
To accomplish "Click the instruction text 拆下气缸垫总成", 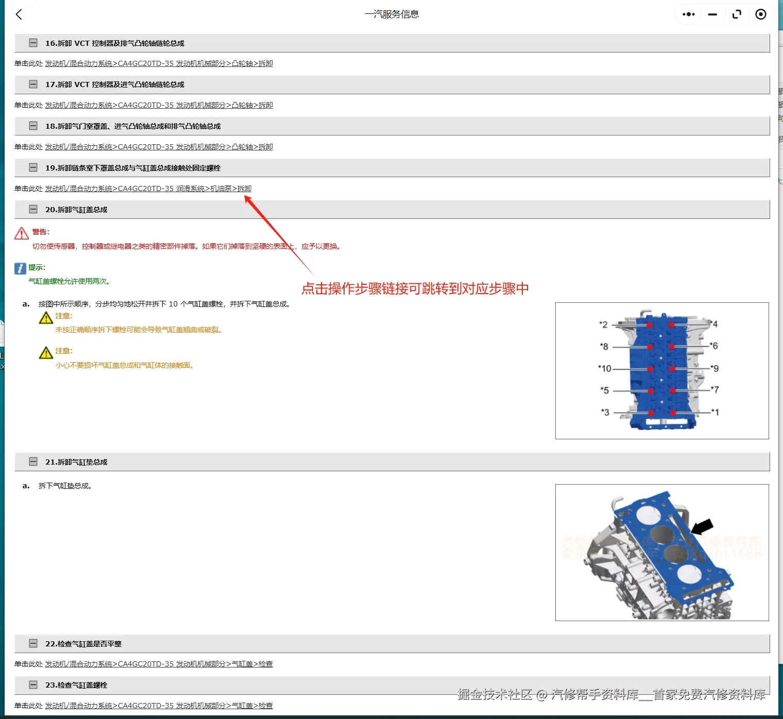I will point(65,486).
